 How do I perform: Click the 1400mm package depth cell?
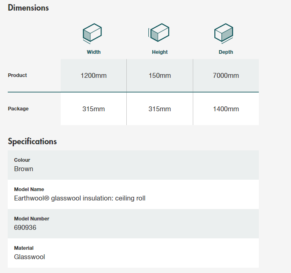pos(226,109)
